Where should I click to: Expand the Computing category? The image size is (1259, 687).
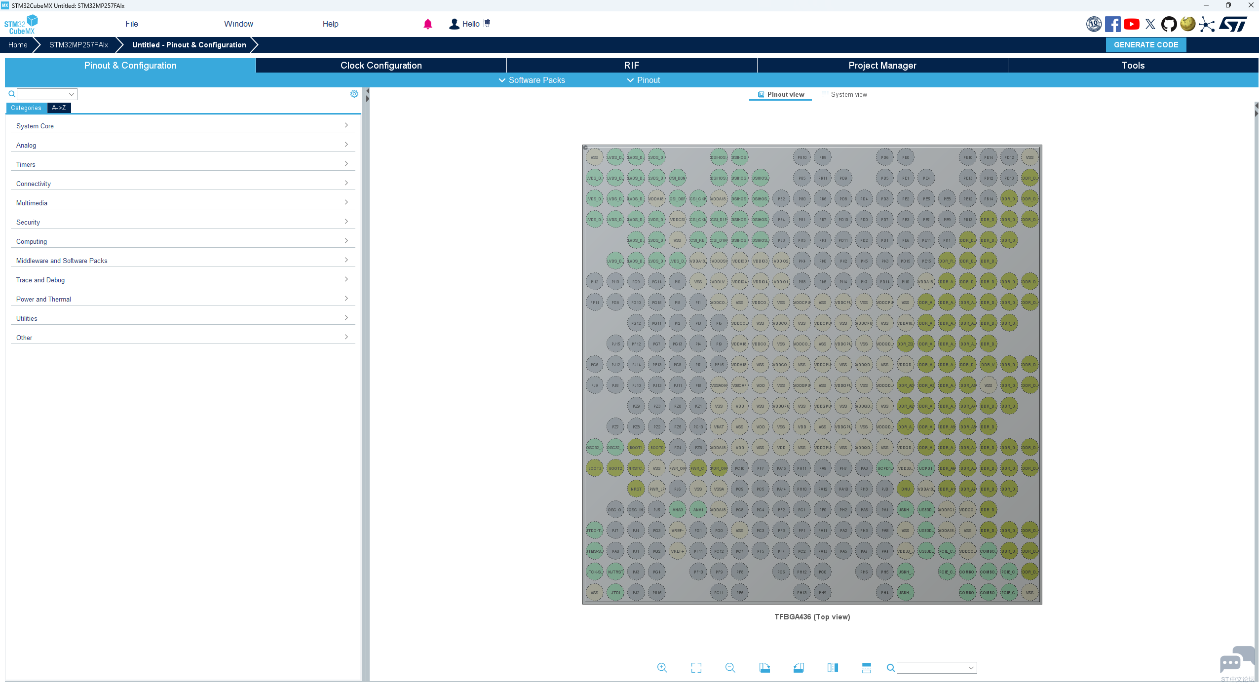pyautogui.click(x=183, y=241)
